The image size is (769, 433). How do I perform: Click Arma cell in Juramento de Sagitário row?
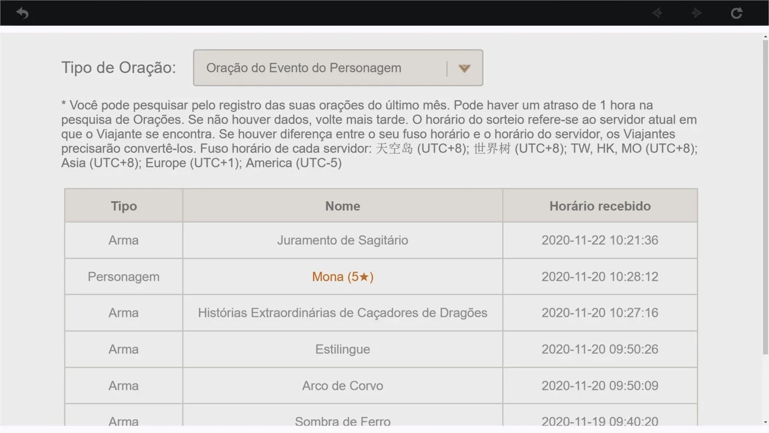coord(124,240)
